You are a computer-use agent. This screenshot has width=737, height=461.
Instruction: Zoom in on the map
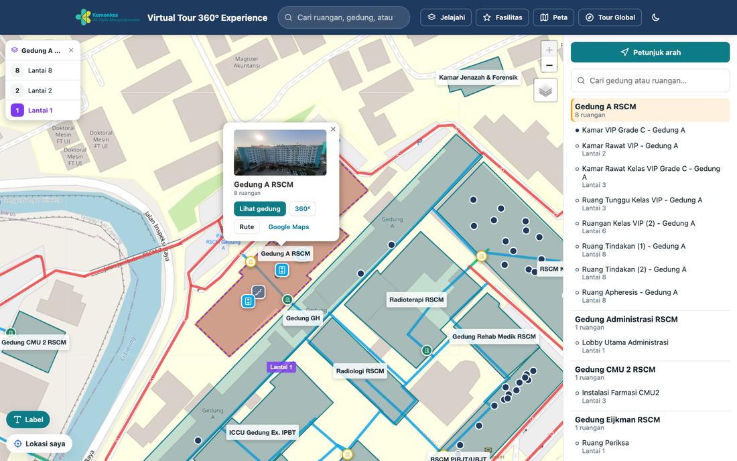pyautogui.click(x=549, y=50)
